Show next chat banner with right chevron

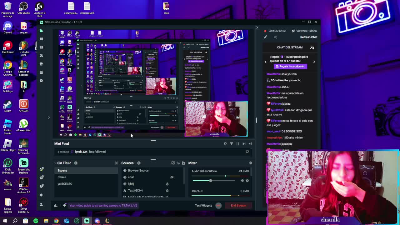[314, 62]
